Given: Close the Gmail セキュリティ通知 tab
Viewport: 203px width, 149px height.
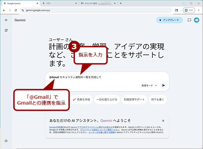Looking at the screenshot, I should (x=115, y=3).
